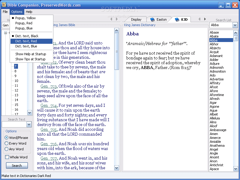Click the Easton tab book icon
Image resolution: width=240 pixels, height=180 pixels.
152,19
